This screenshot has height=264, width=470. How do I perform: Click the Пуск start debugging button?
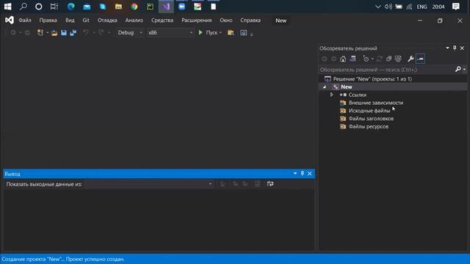click(208, 32)
